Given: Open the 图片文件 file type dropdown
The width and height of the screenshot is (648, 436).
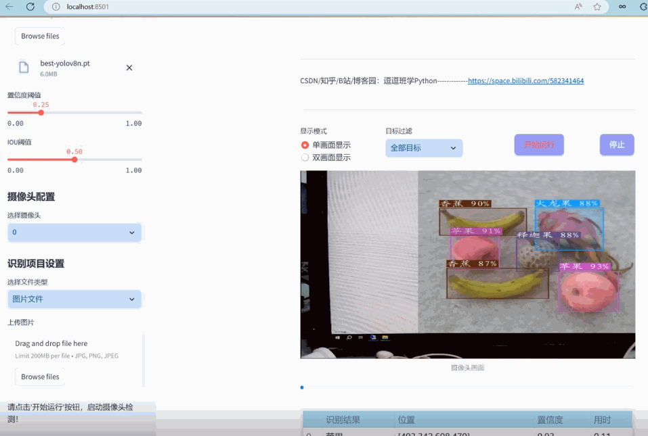Looking at the screenshot, I should point(74,299).
